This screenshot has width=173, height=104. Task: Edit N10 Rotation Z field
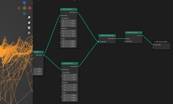pos(69,36)
